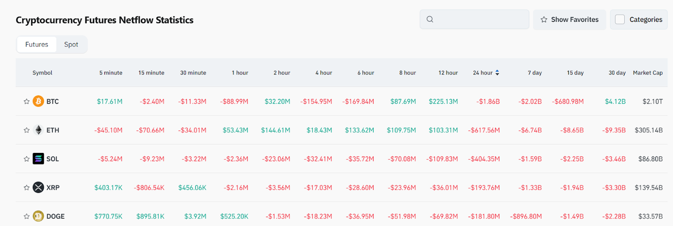Click the Ethereum coin logo
Image resolution: width=673 pixels, height=226 pixels.
pos(38,130)
